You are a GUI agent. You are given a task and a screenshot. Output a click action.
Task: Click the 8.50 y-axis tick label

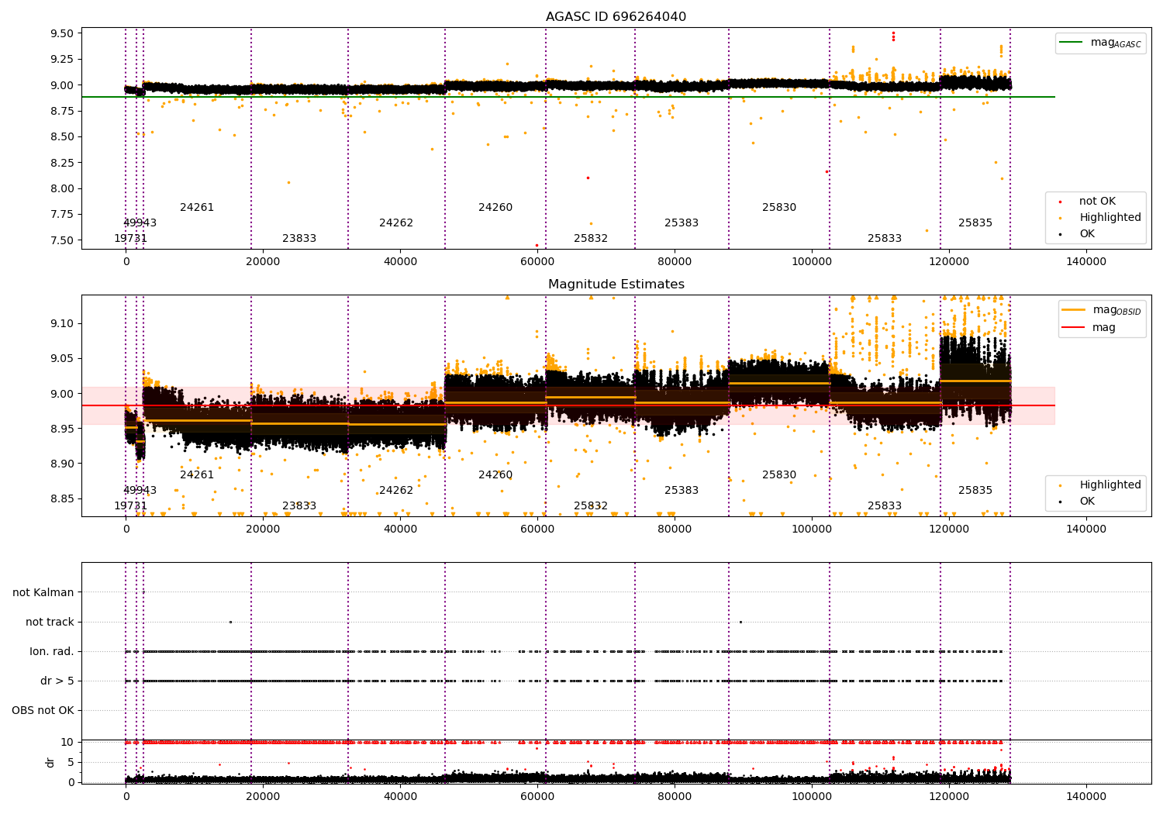click(x=63, y=136)
